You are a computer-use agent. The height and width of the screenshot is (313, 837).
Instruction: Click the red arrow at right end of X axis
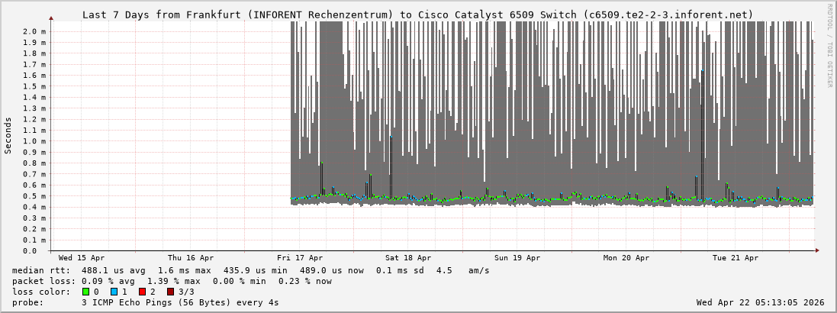click(816, 250)
